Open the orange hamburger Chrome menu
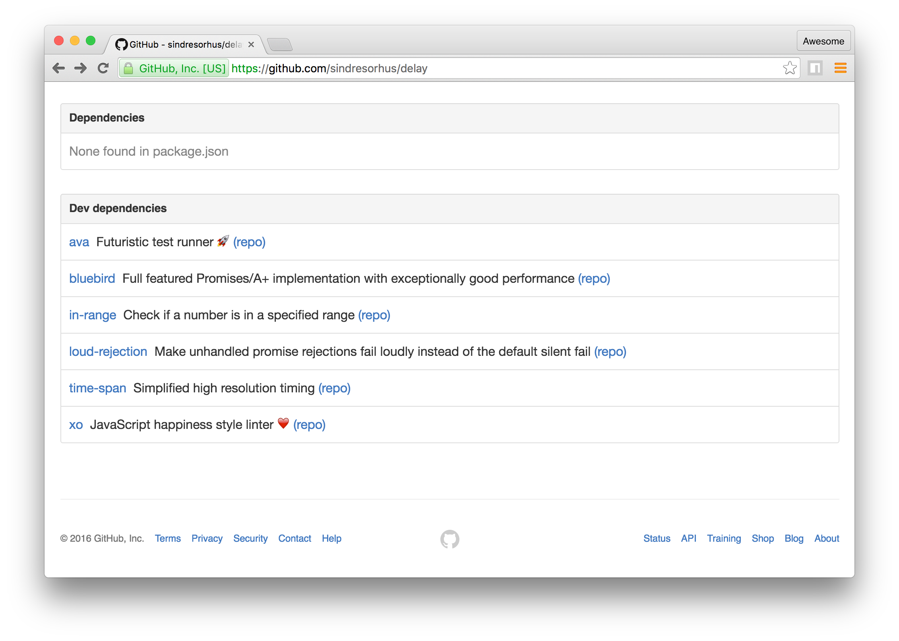Screen dimensions: 899x641 coord(840,68)
